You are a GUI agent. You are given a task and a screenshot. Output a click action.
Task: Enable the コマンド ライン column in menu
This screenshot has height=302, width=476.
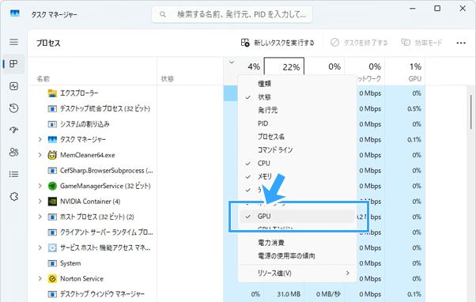[297, 150]
